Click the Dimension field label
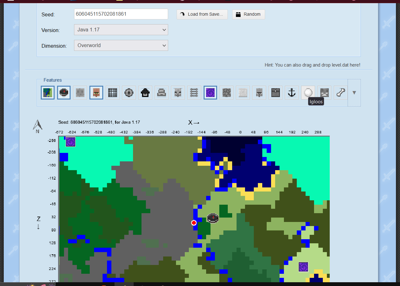 tap(54, 46)
